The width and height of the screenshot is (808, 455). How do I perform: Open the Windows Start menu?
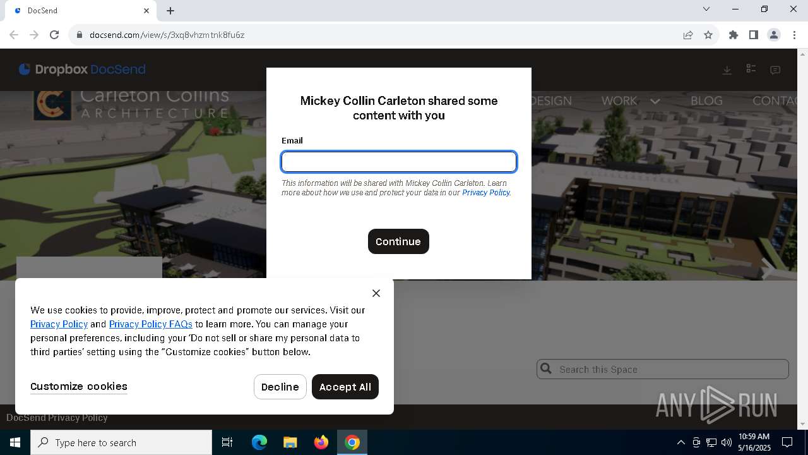(15, 442)
